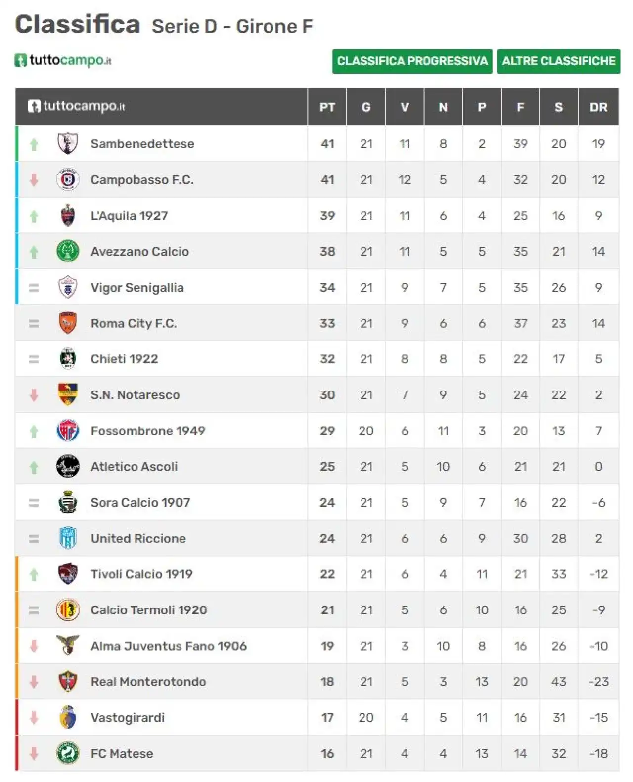Viewport: 633px width, 782px height.
Task: Open the Real Monterotondo team link
Action: (148, 682)
